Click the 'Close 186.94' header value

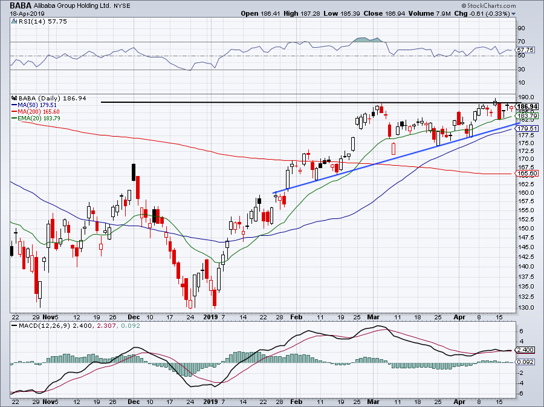(383, 13)
